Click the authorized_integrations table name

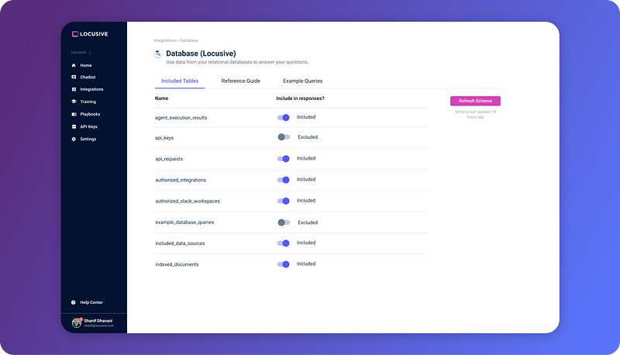[181, 180]
